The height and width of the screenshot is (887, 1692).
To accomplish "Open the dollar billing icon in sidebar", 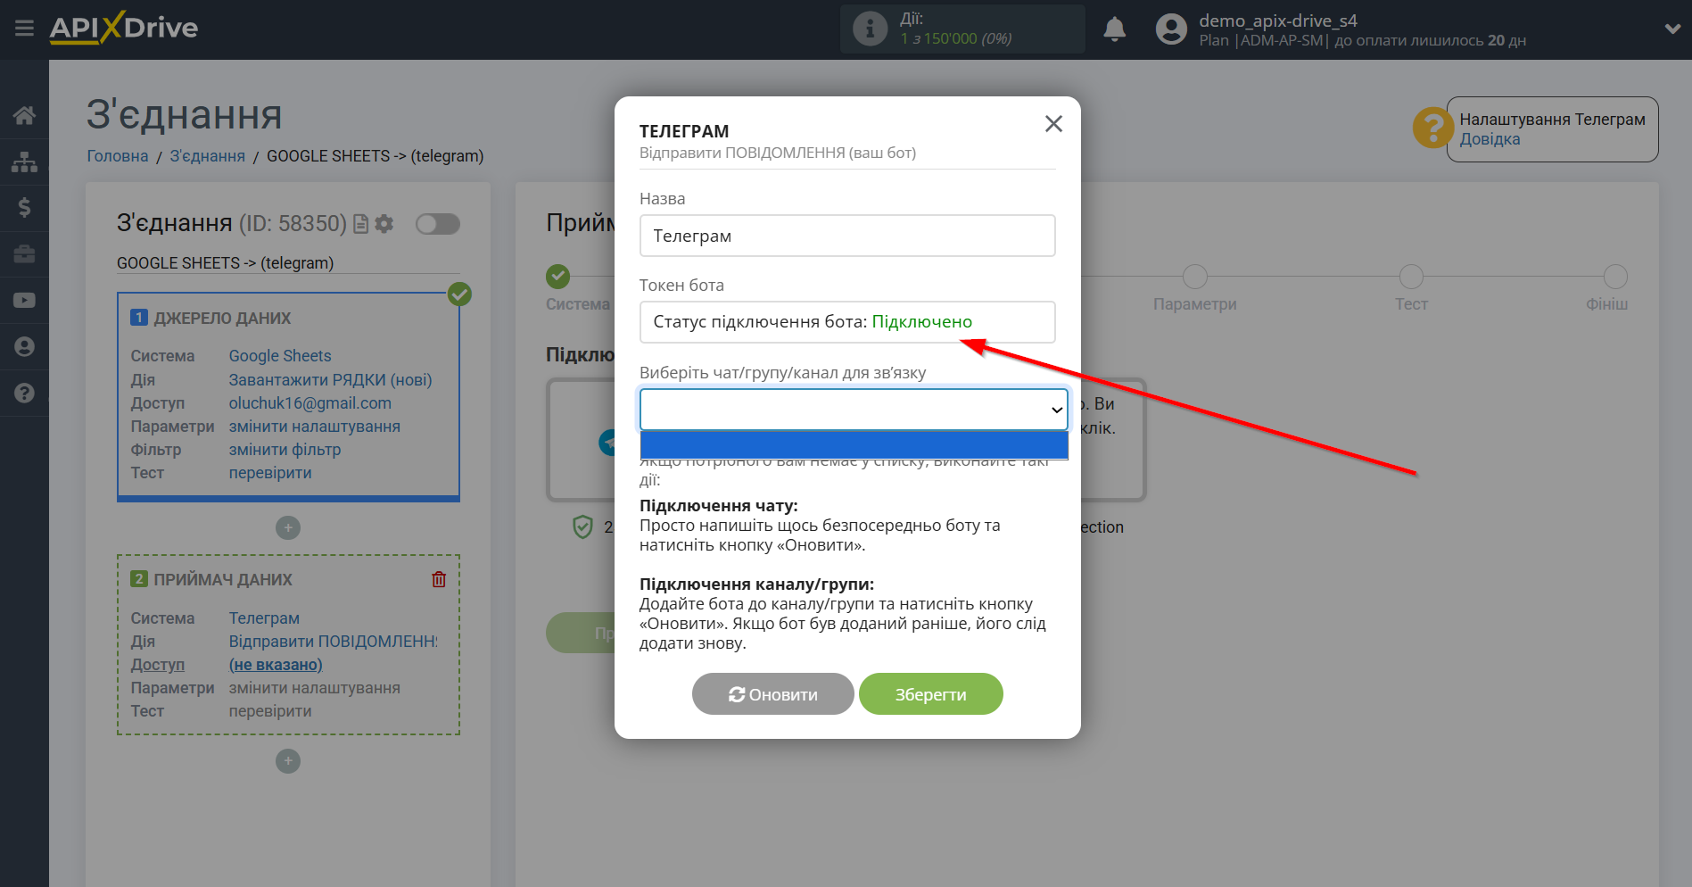I will [x=24, y=208].
